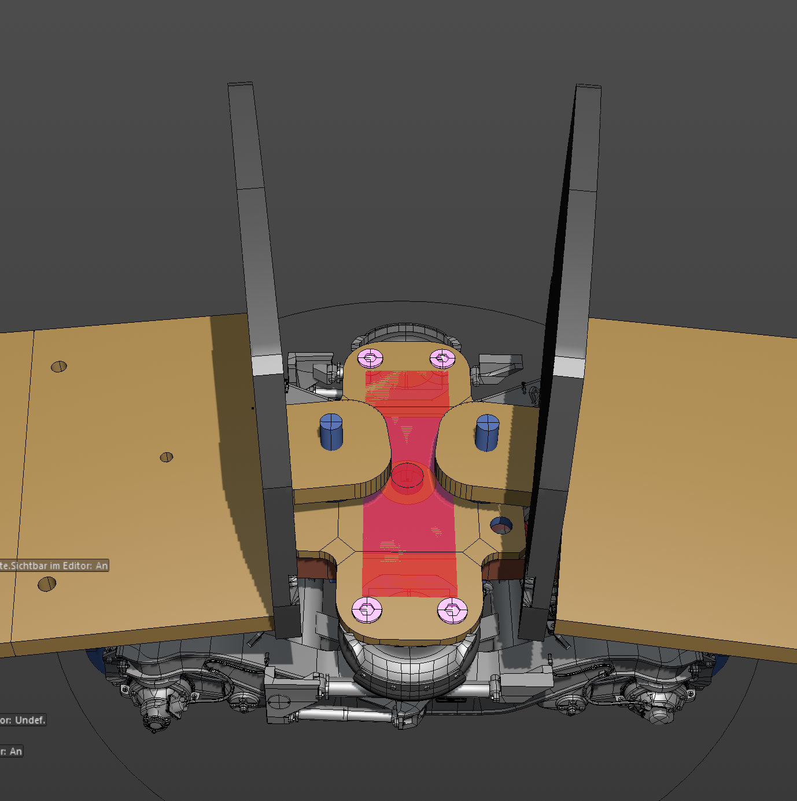This screenshot has width=797, height=801.
Task: Select the right tall dark gray post
Action: [x=561, y=361]
